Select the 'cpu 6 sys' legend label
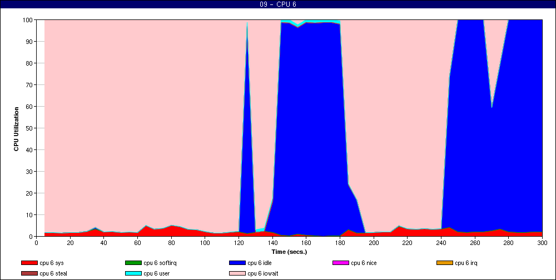The image size is (556, 280). click(52, 263)
